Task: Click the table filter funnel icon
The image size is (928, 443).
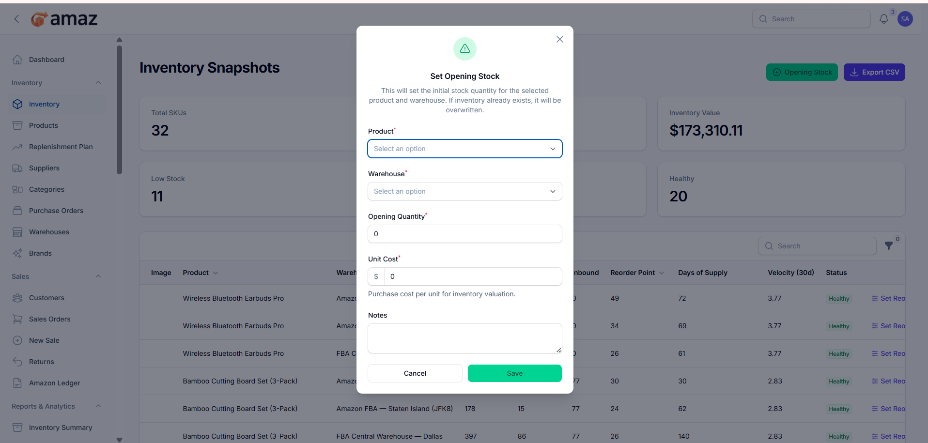Action: [888, 246]
